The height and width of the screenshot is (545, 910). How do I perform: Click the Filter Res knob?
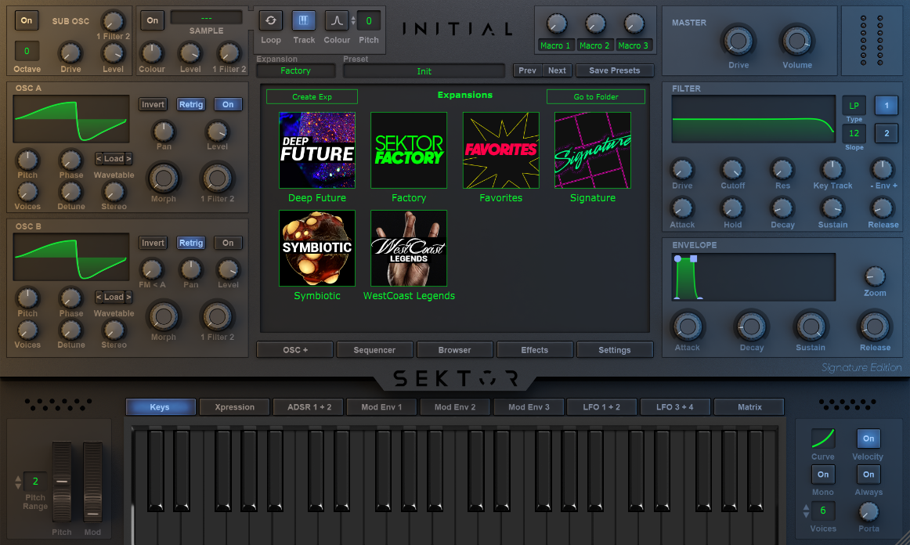pyautogui.click(x=782, y=169)
